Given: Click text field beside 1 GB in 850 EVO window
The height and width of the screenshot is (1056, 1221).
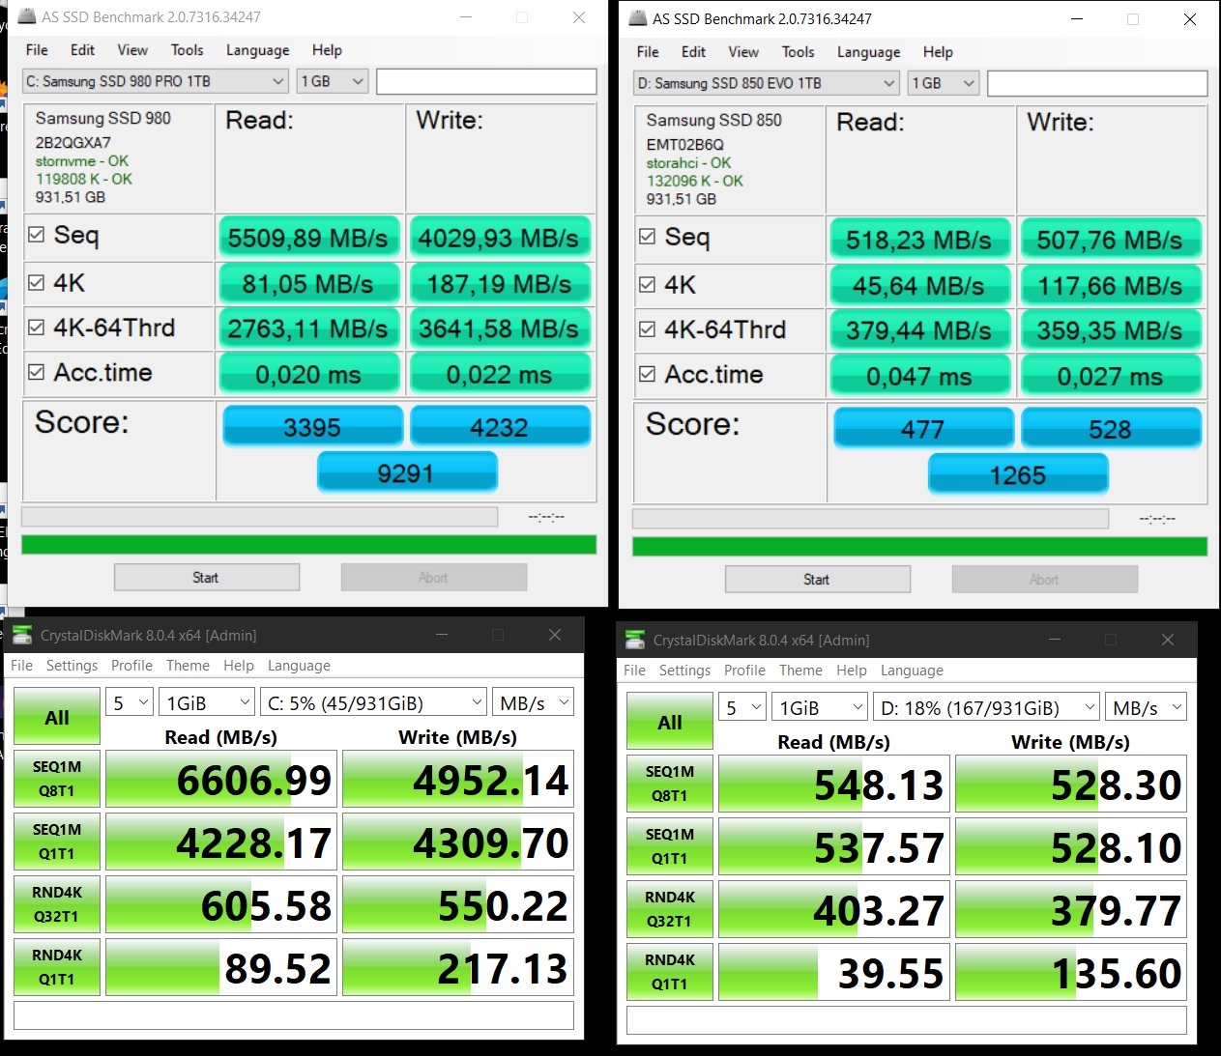Looking at the screenshot, I should pyautogui.click(x=1097, y=83).
